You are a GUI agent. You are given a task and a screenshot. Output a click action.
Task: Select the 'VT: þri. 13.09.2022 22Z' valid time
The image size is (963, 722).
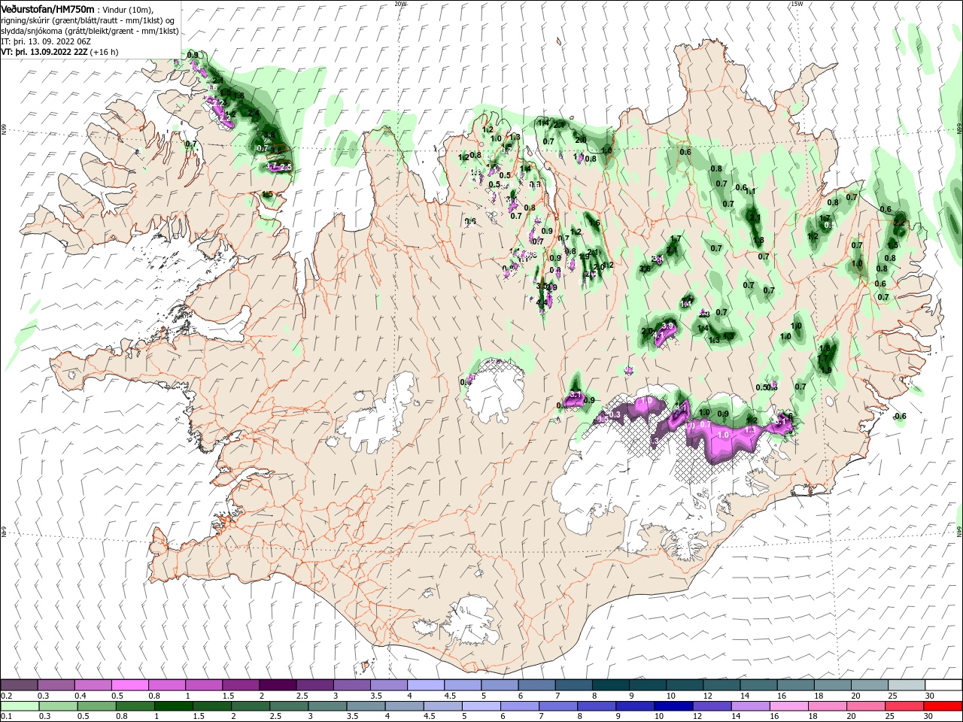pyautogui.click(x=44, y=52)
